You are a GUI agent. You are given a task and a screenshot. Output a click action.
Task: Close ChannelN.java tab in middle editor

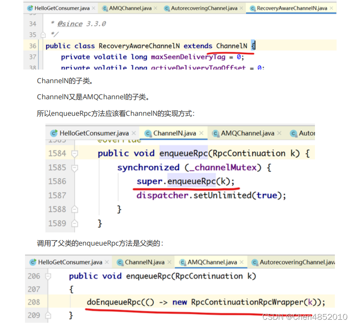pos(201,133)
